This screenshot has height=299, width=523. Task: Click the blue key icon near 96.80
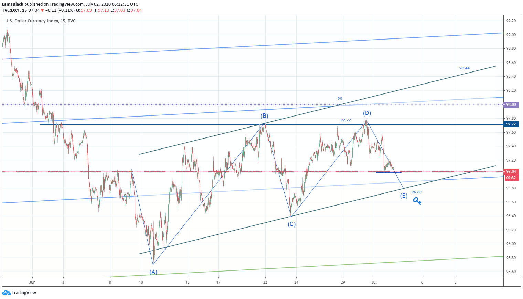tap(417, 201)
